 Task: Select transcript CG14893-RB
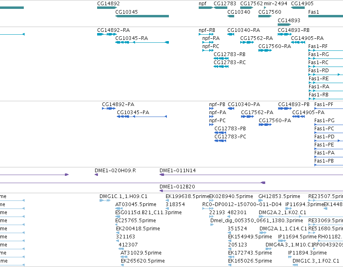[293, 30]
